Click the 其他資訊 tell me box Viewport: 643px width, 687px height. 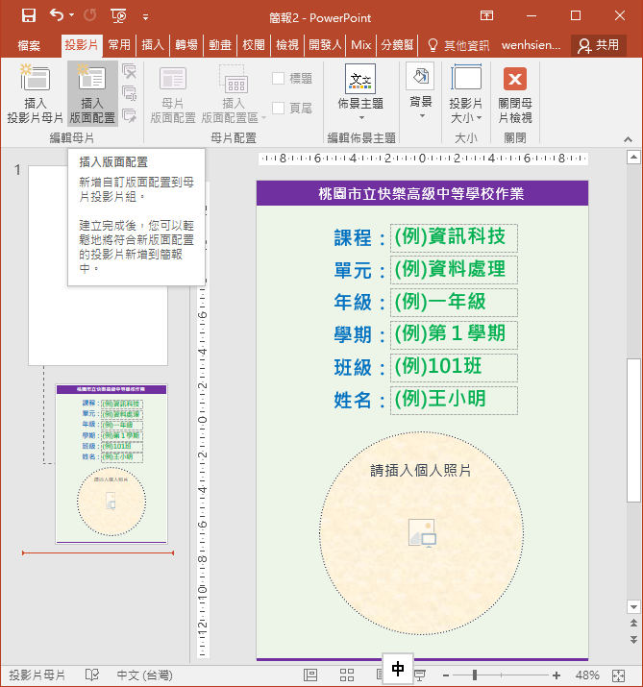point(458,45)
